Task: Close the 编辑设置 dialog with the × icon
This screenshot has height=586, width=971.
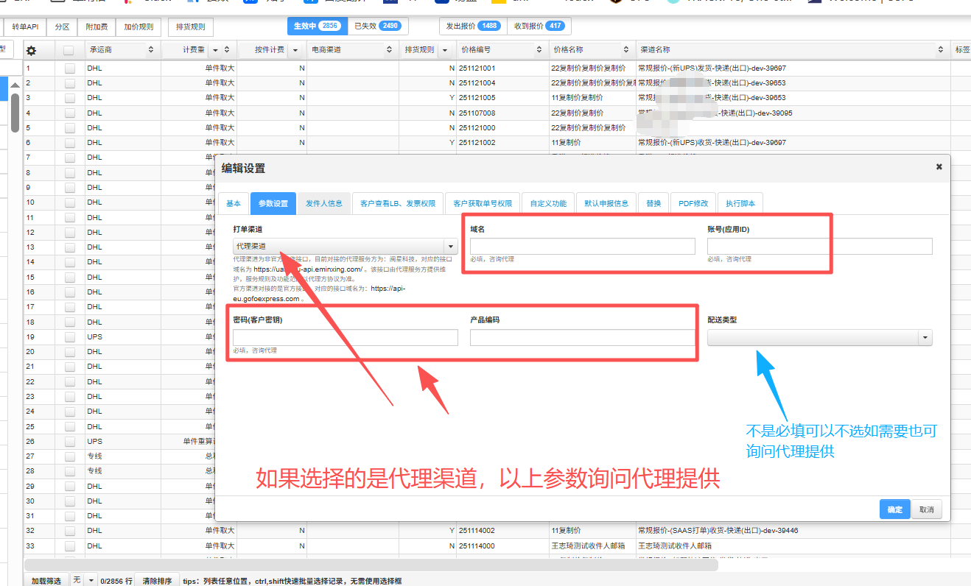Action: click(x=939, y=167)
